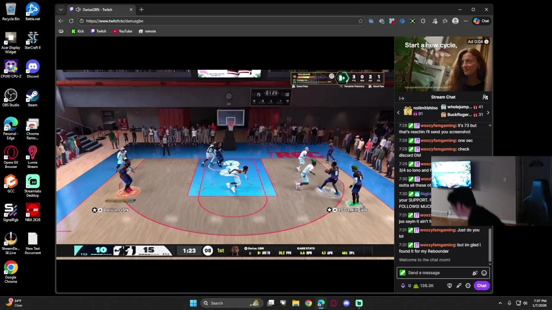Close the DariusGBN Twitch tab
Screen dimensions: 552x310
(x=131, y=9)
